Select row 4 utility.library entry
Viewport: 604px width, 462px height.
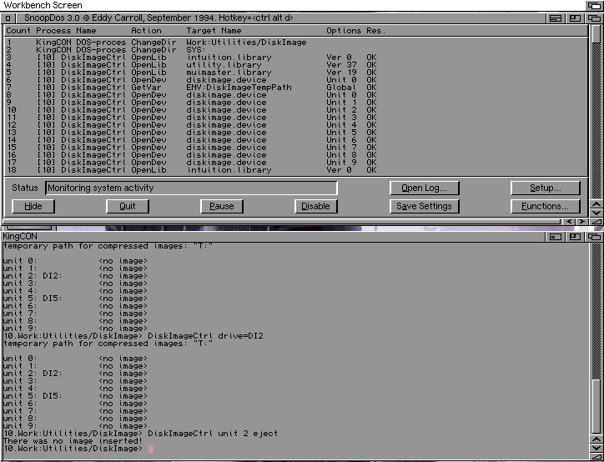296,65
